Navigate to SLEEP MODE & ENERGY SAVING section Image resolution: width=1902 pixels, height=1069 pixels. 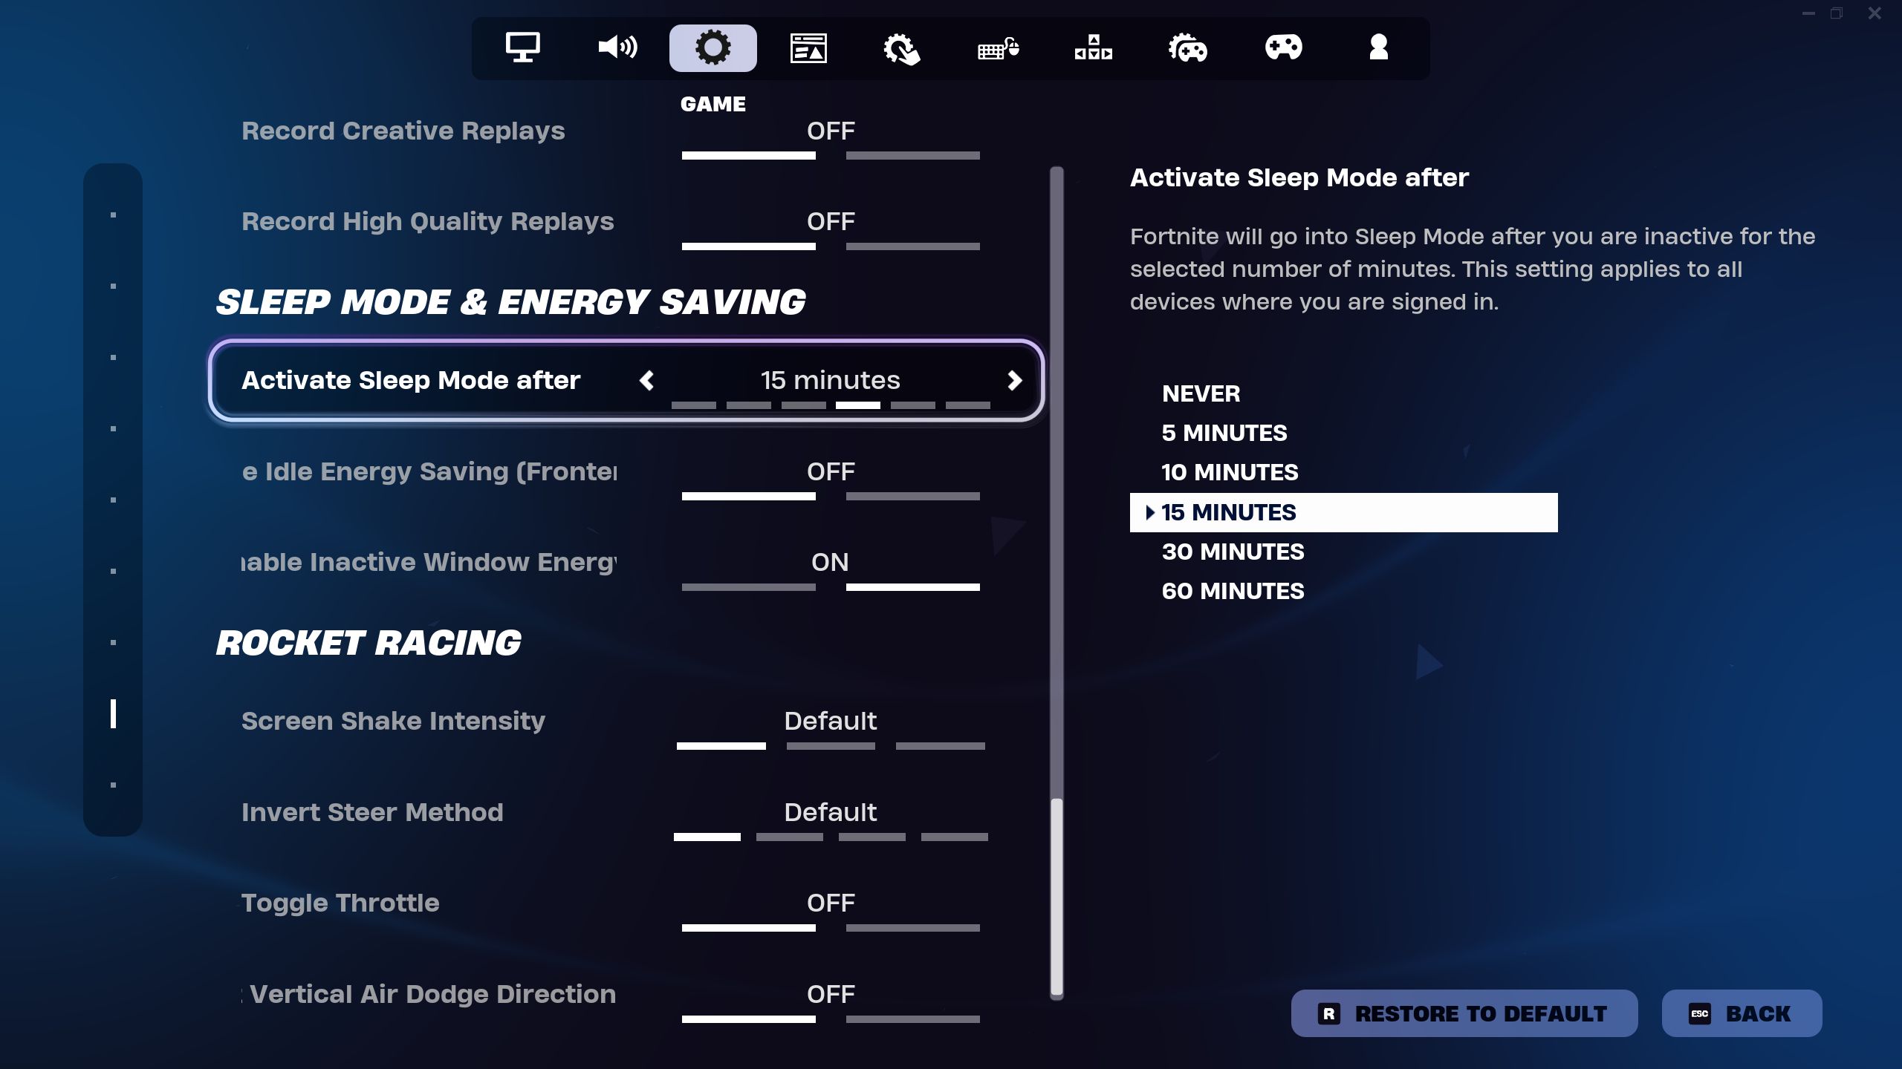510,303
